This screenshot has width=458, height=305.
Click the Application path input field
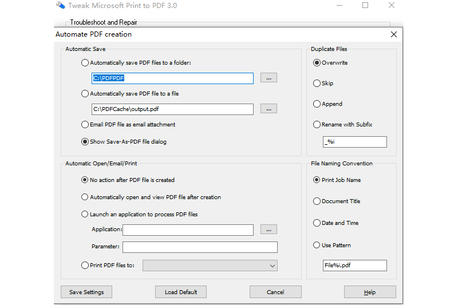pos(188,230)
